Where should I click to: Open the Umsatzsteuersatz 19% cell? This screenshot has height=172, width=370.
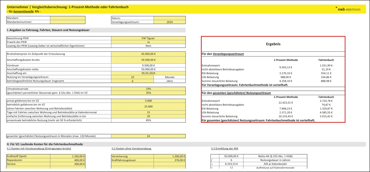[x=148, y=89]
